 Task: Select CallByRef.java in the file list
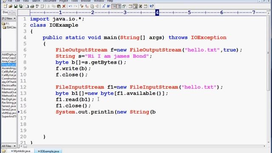click(9, 72)
